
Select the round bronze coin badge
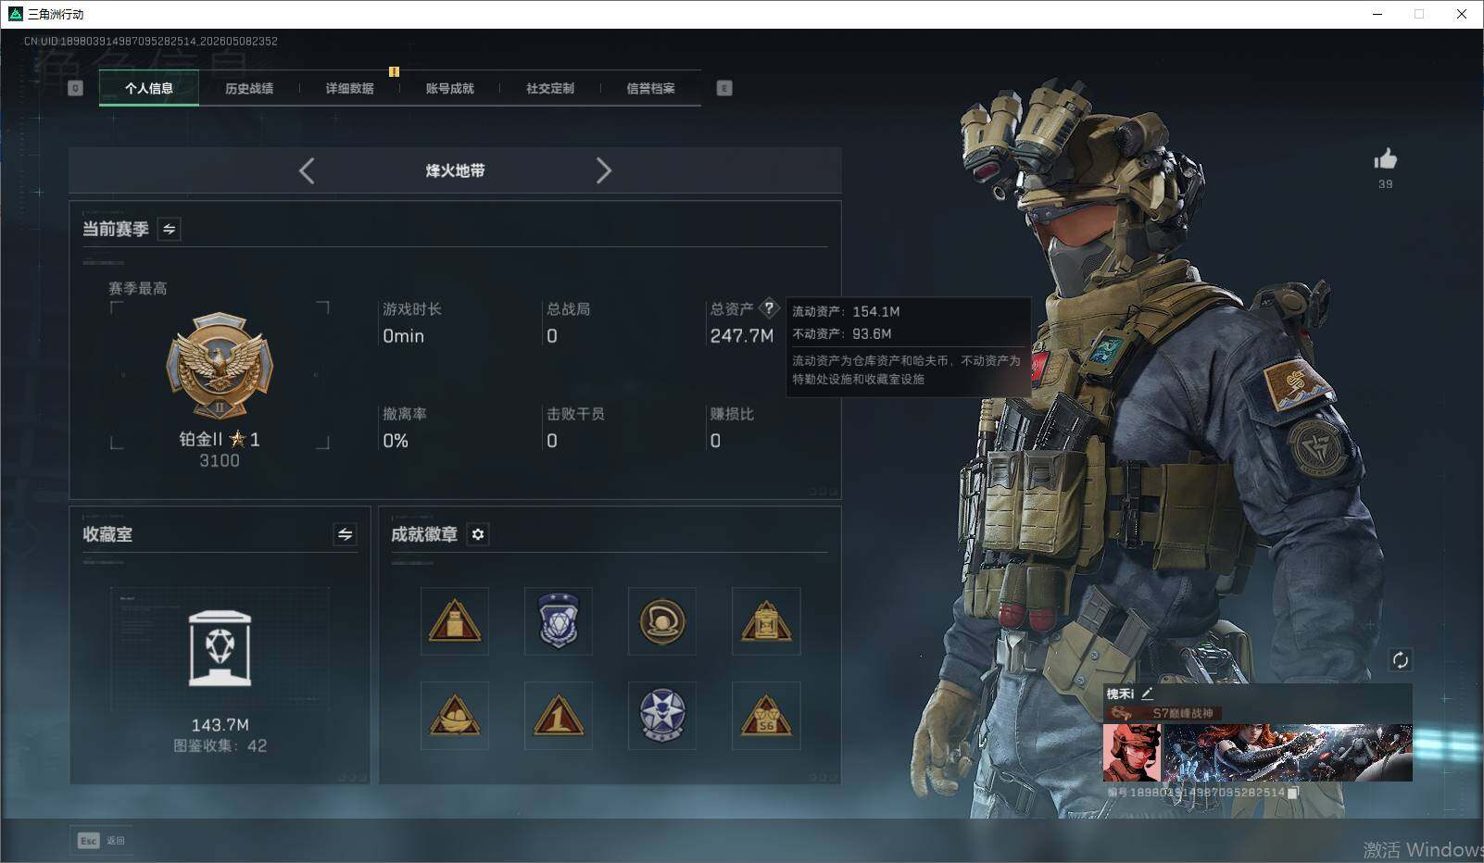(662, 621)
